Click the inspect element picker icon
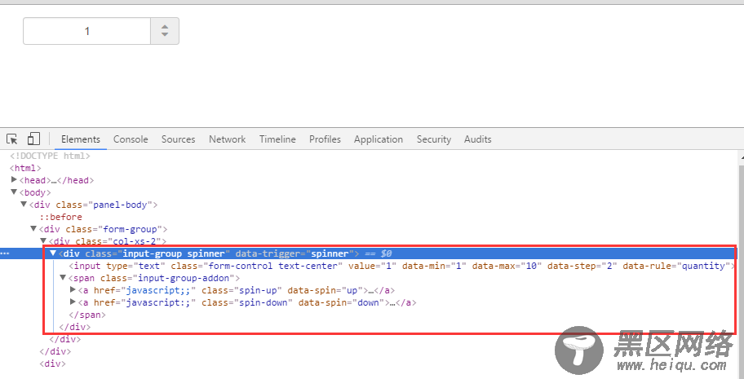 (x=12, y=139)
